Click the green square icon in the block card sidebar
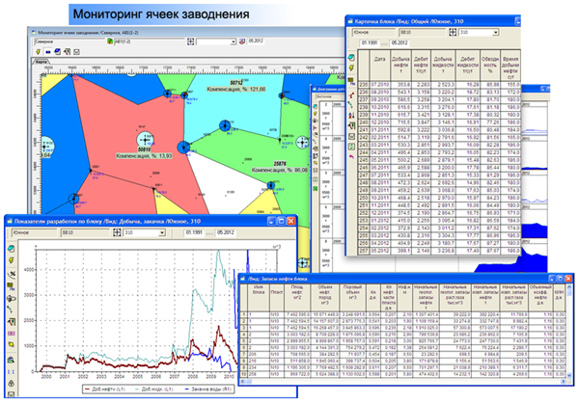 (351, 147)
